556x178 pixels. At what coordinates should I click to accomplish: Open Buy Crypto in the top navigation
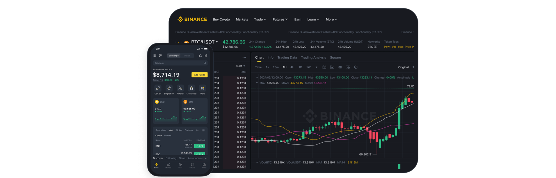[x=221, y=19]
